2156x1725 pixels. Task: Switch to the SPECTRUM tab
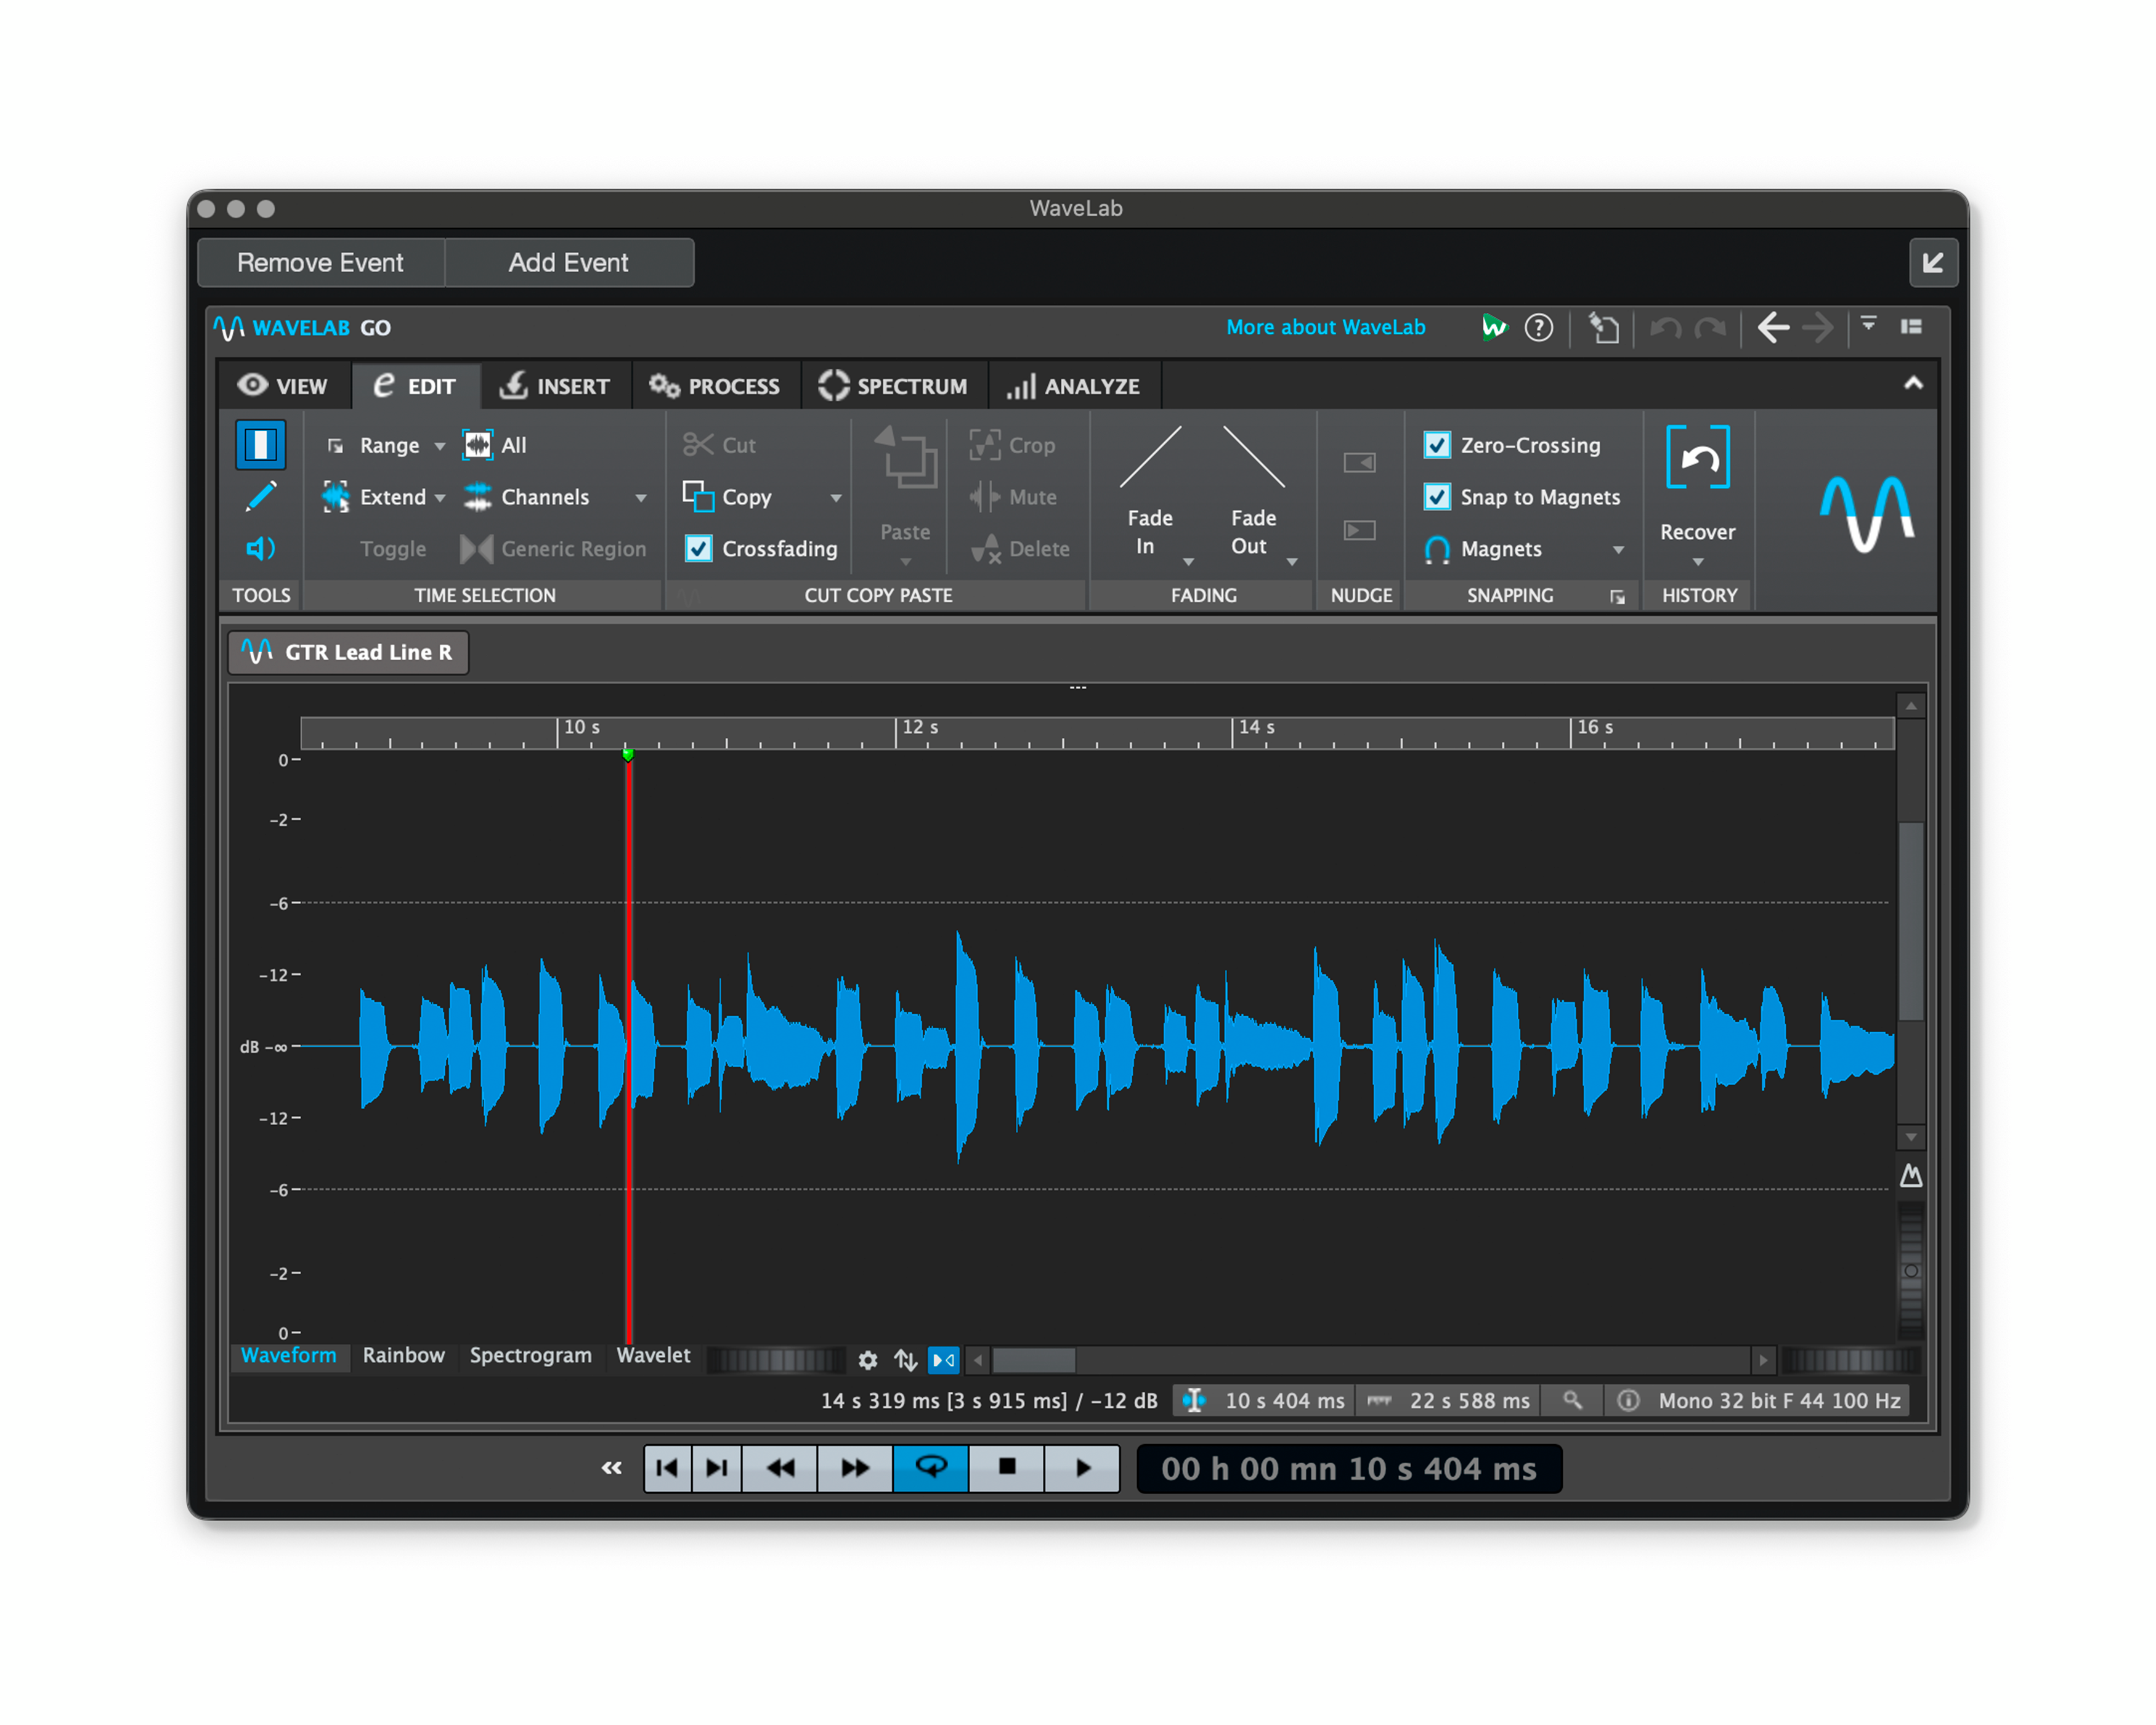893,386
